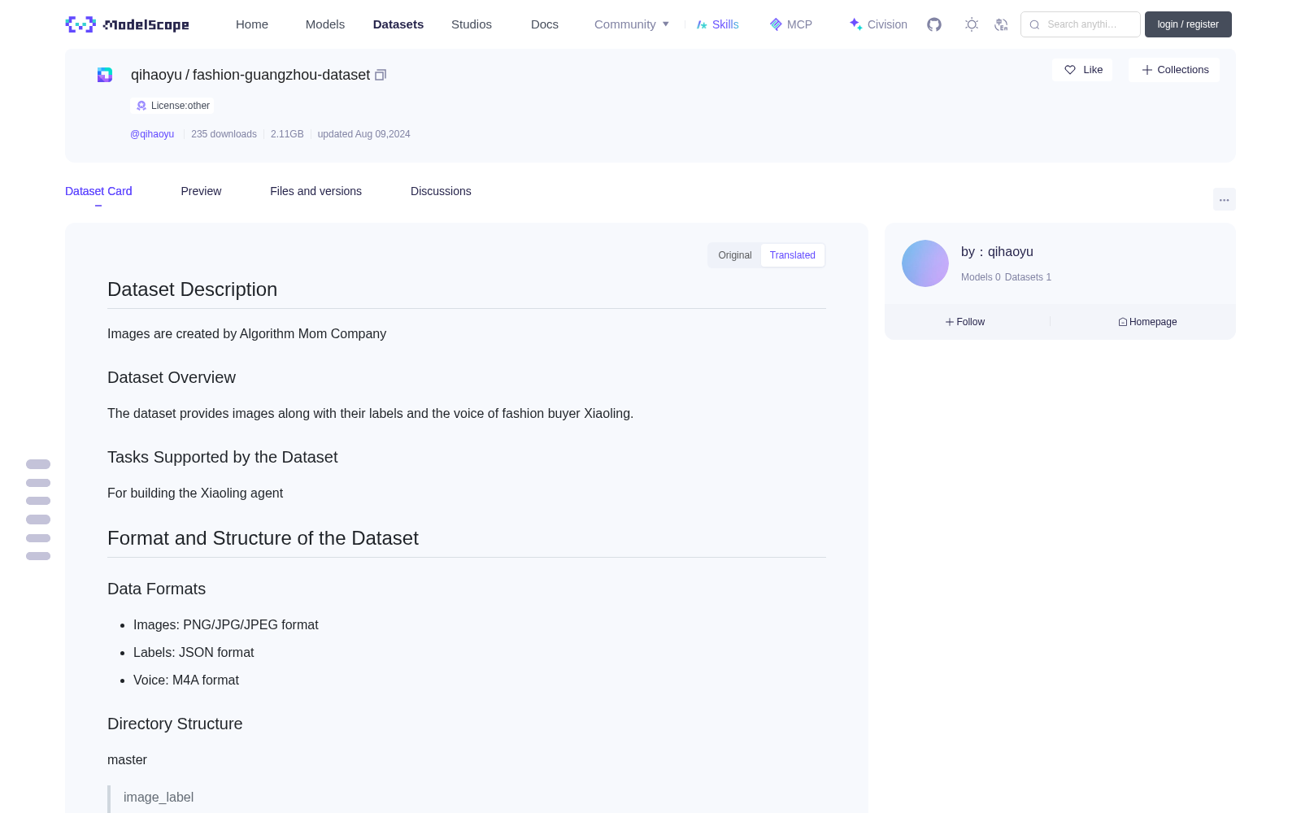The image size is (1301, 813).
Task: Open the ModelScope logo home link
Action: point(128,24)
